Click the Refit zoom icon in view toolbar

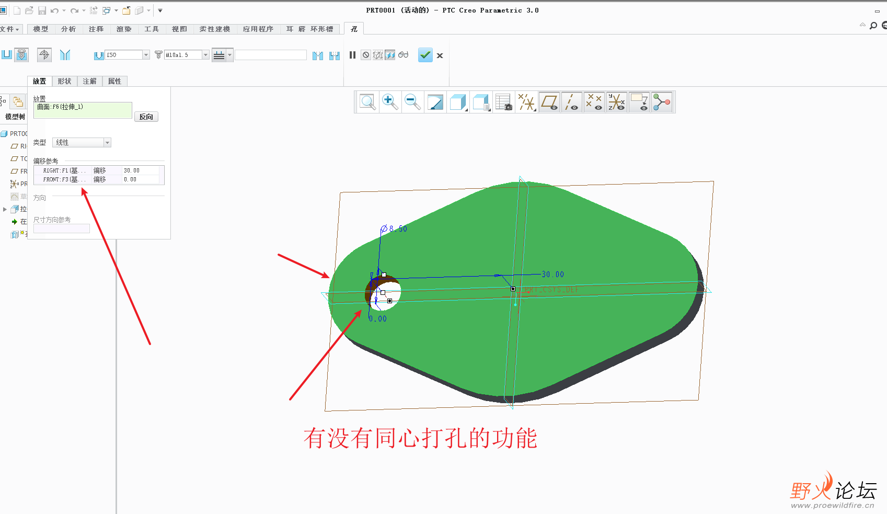367,102
